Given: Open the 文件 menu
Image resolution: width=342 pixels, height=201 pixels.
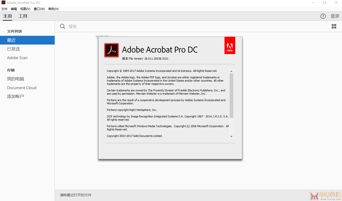Looking at the screenshot, I should [4, 9].
